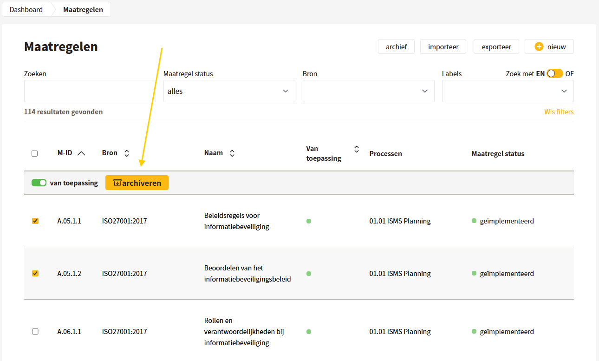Click the green status dot for A.05.1.1
The width and height of the screenshot is (599, 361).
pyautogui.click(x=309, y=221)
